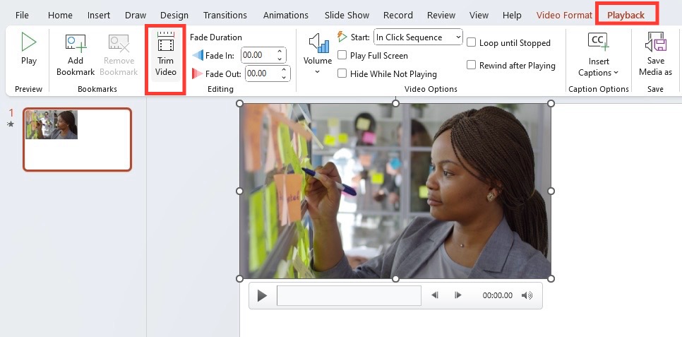Select slide 1 thumbnail

pyautogui.click(x=78, y=139)
